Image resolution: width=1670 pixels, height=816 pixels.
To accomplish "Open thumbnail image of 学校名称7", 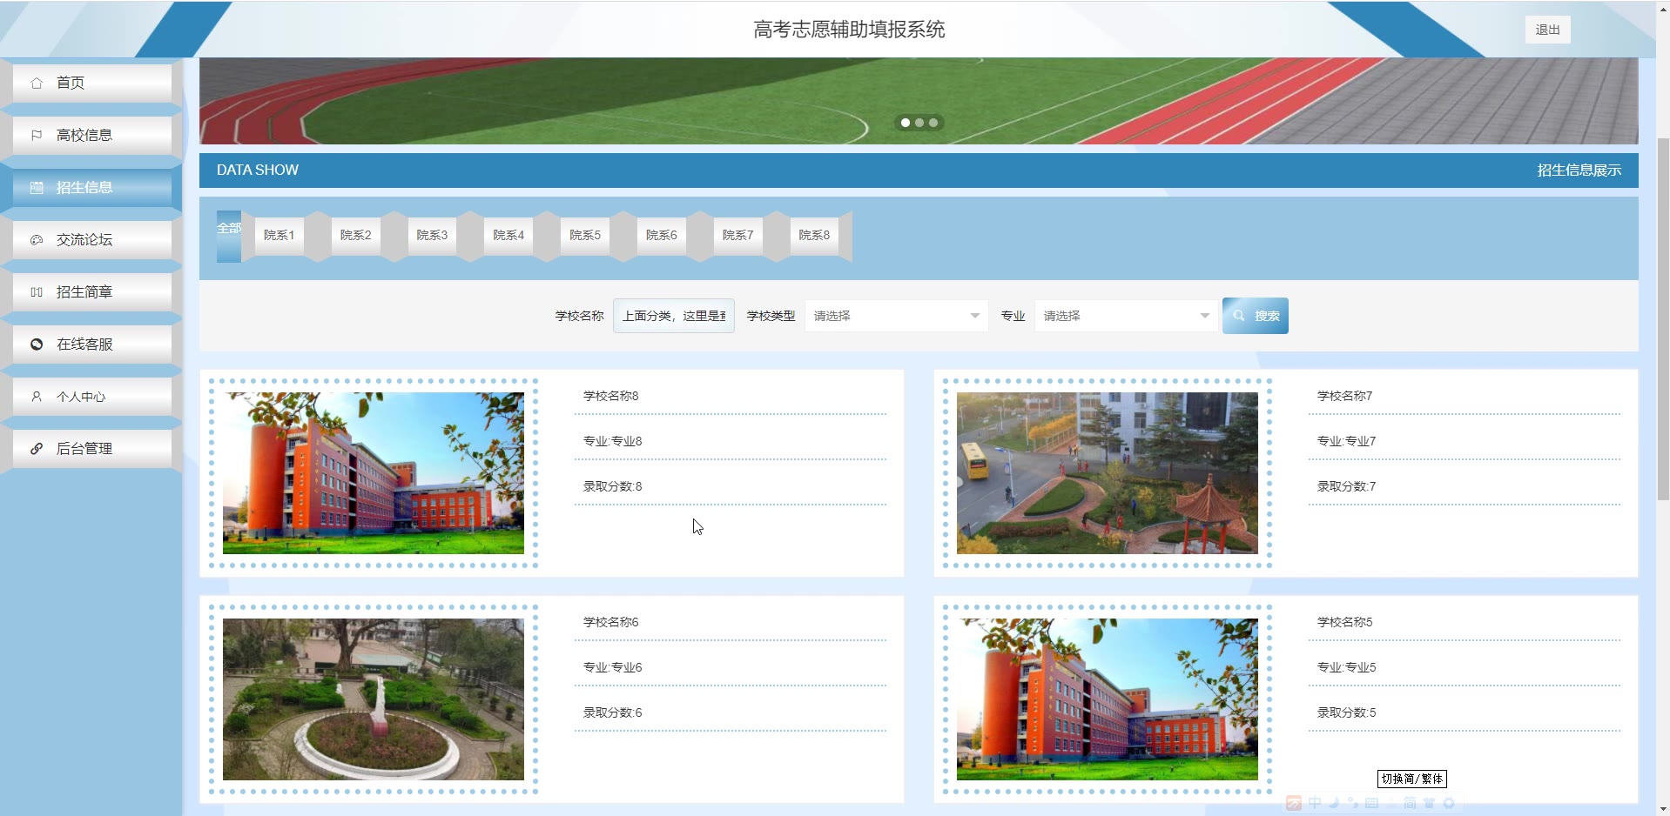I will 1108,473.
